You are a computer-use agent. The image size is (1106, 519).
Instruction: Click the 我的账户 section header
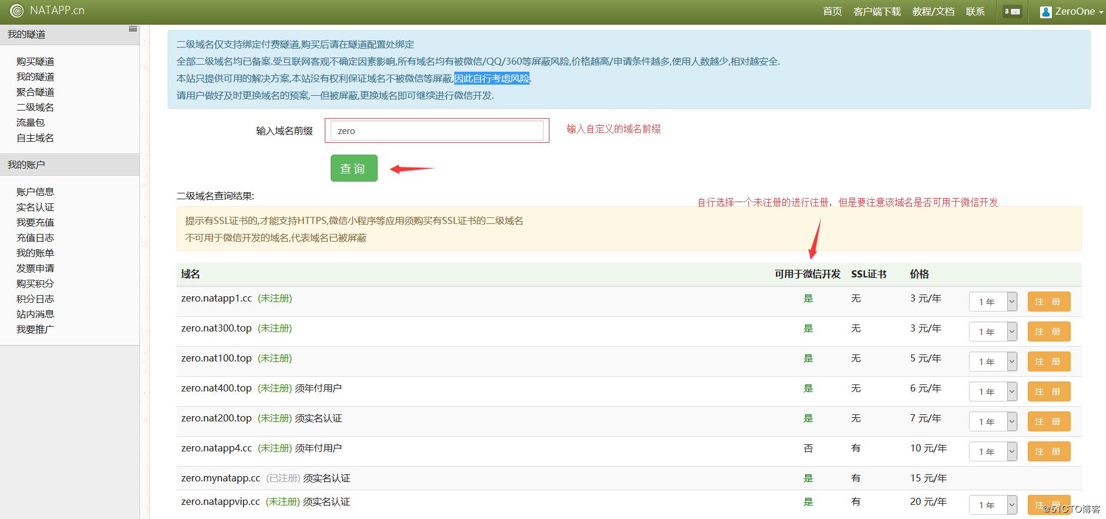pyautogui.click(x=69, y=165)
